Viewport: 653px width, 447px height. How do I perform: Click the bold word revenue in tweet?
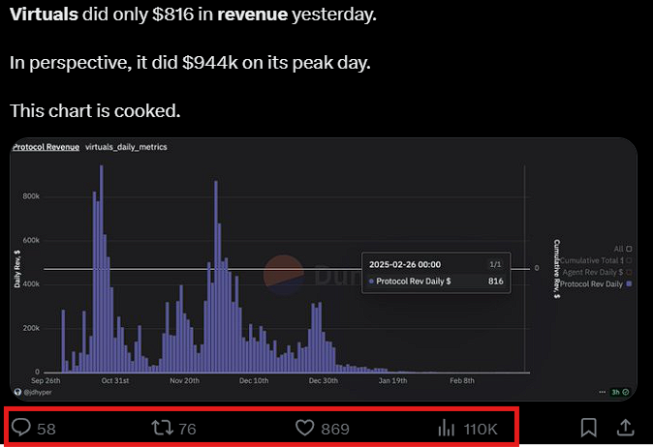tap(252, 15)
